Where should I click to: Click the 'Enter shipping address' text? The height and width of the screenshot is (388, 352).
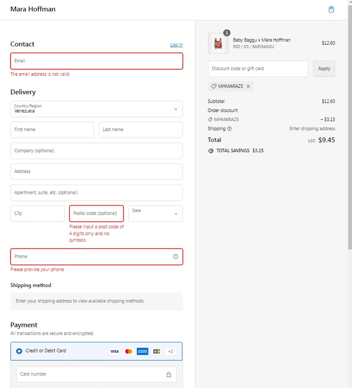(x=312, y=129)
